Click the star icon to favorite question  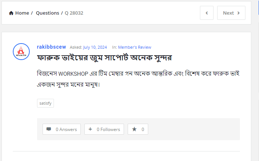click(x=134, y=129)
